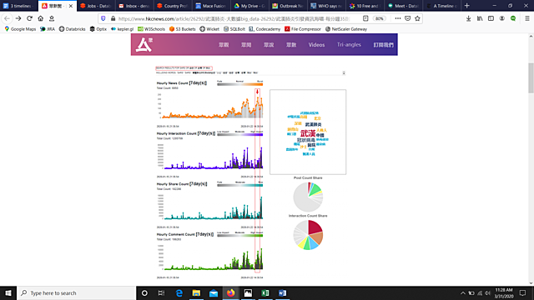Open the downloads panel
This screenshot has height=300, width=534.
[469, 18]
